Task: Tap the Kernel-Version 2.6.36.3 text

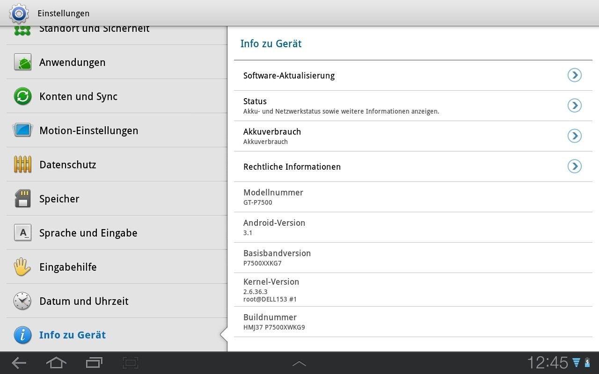Action: (256, 292)
